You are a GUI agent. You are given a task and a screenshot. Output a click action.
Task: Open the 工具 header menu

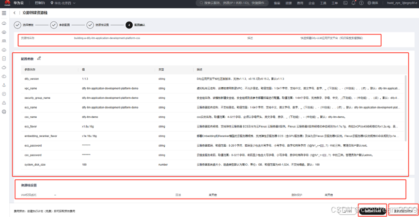pos(323,3)
